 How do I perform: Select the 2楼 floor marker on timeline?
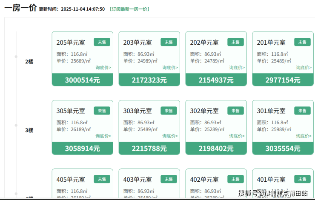coord(29,62)
